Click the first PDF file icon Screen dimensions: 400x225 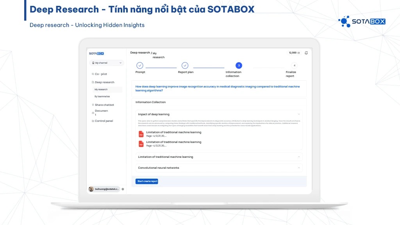[x=141, y=134]
